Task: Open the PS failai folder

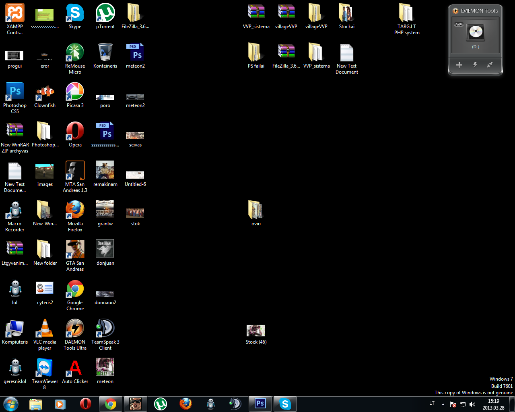Action: click(256, 56)
